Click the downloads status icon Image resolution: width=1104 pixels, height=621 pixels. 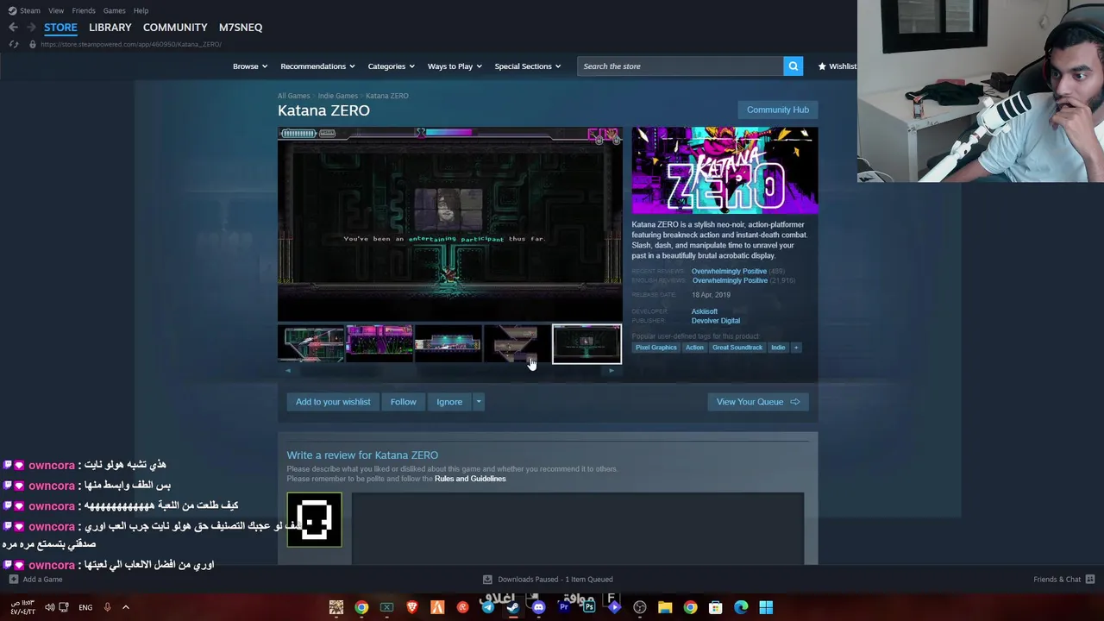click(487, 580)
